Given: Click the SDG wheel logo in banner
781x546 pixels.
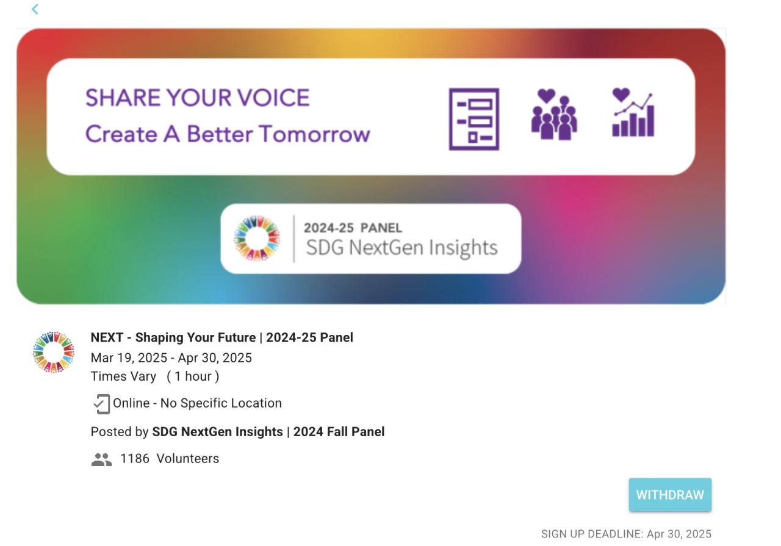Looking at the screenshot, I should (257, 238).
